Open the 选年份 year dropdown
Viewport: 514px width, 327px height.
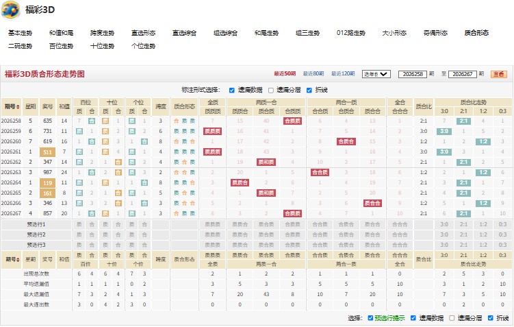point(376,74)
